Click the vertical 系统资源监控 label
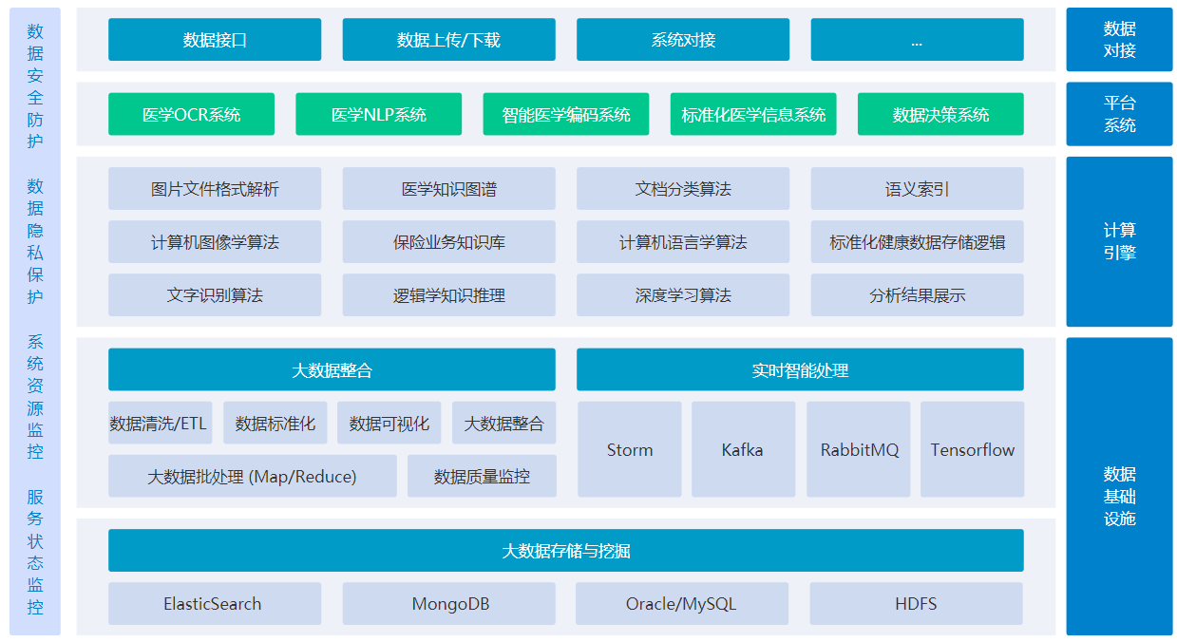This screenshot has height=642, width=1177. point(35,397)
